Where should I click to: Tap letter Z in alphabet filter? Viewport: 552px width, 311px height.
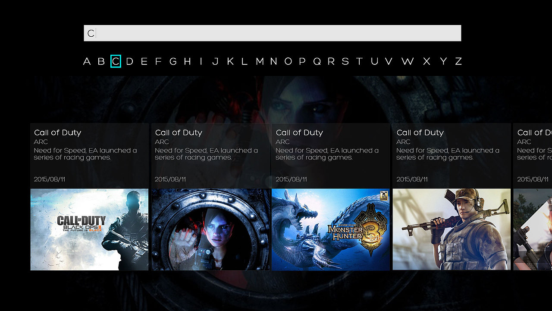tap(458, 61)
